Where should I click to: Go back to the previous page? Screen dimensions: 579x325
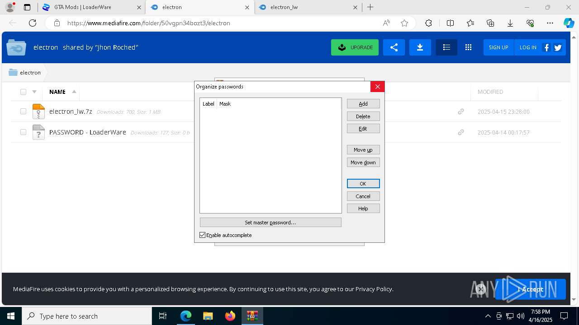(13, 23)
